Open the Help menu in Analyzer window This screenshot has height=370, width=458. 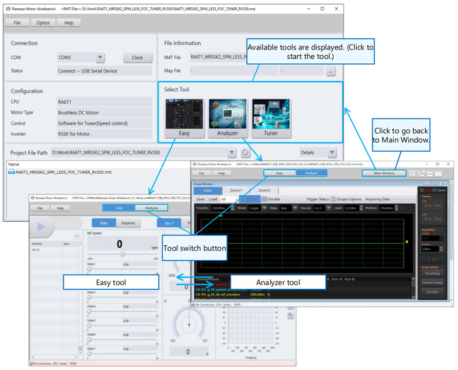(221, 173)
